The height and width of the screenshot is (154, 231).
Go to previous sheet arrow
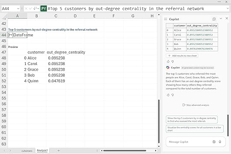click(x=4, y=151)
